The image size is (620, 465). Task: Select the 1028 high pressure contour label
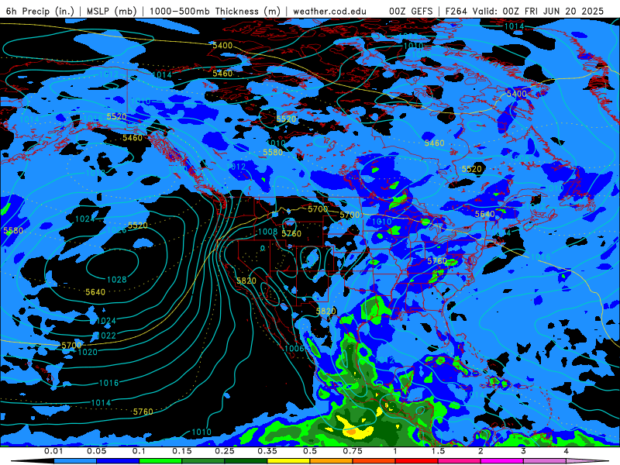click(117, 280)
